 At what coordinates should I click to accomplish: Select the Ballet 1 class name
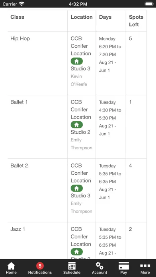point(19,102)
